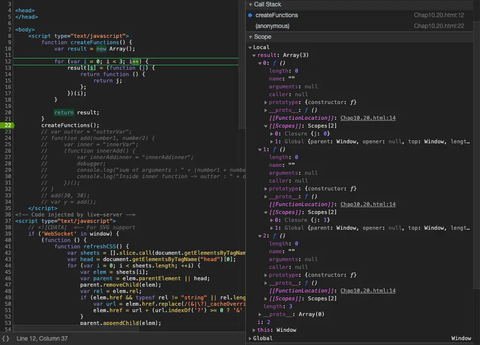Collapse the Scope section

coord(250,37)
